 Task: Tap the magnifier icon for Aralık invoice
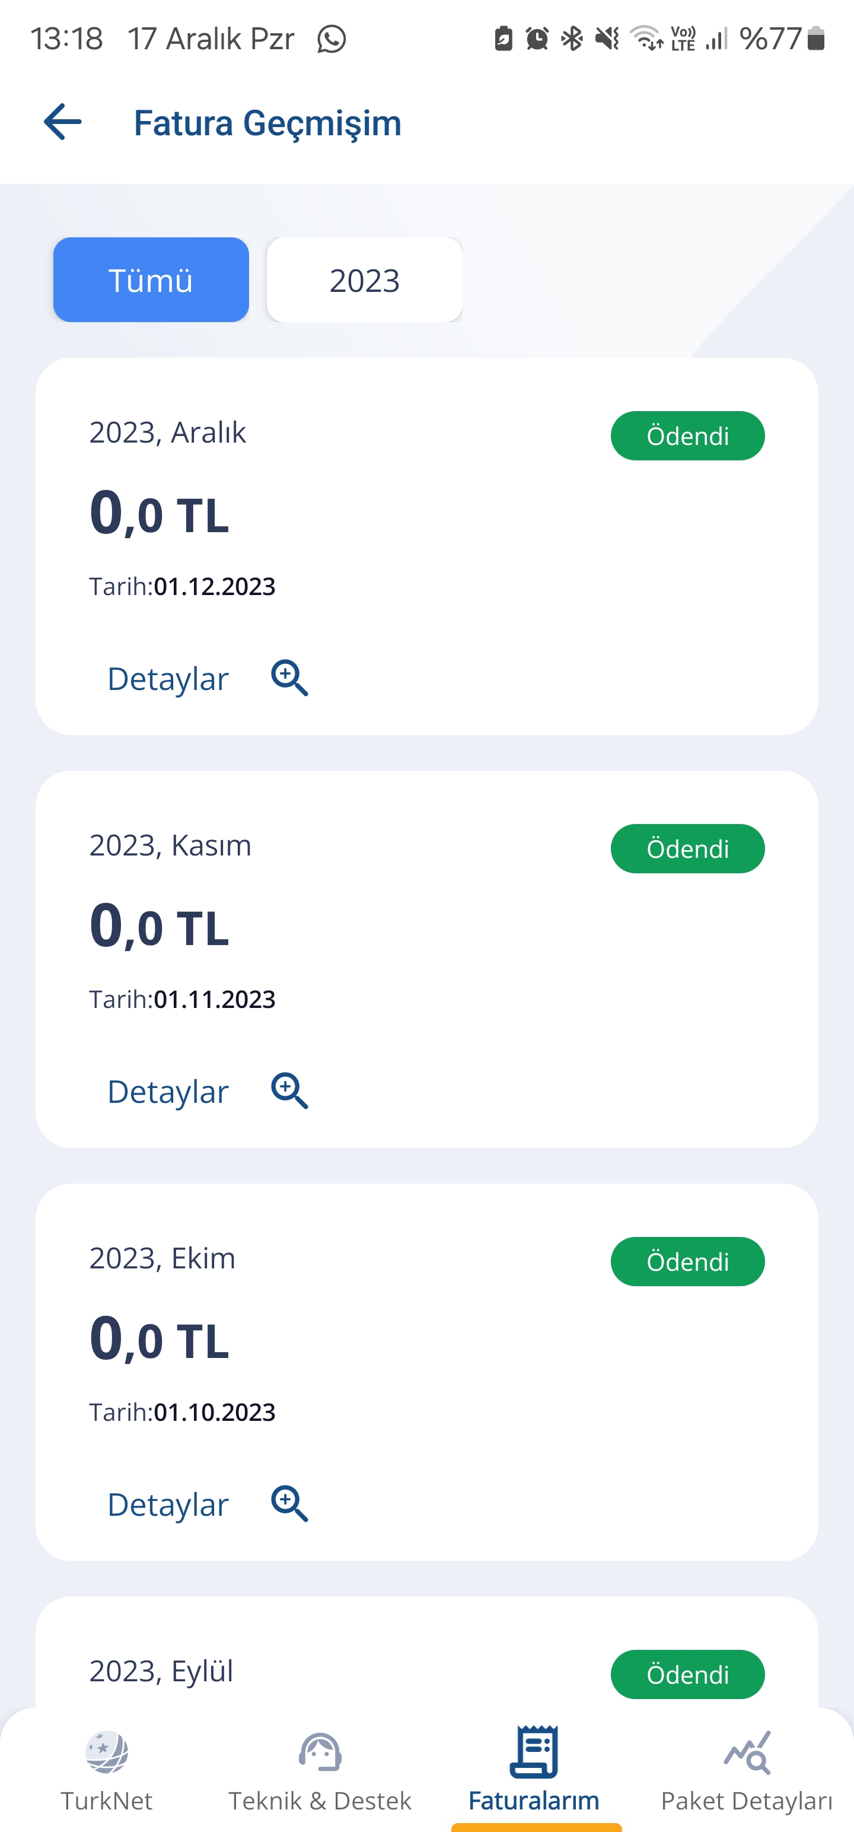[289, 678]
